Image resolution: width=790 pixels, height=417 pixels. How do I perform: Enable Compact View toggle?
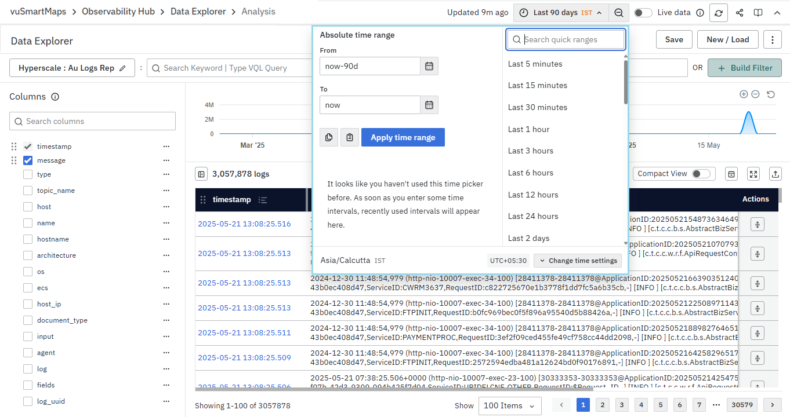coord(701,174)
